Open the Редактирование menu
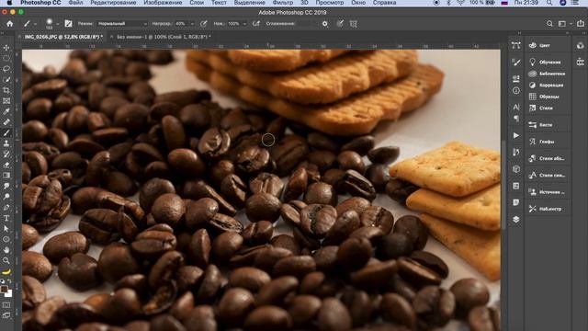 [113, 3]
